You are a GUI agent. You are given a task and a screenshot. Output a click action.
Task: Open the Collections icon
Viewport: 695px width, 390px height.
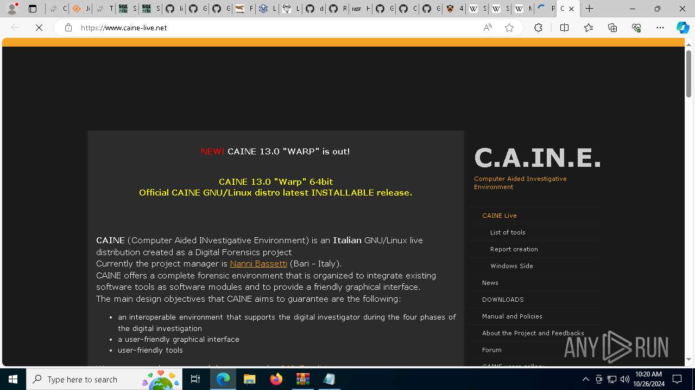point(612,28)
